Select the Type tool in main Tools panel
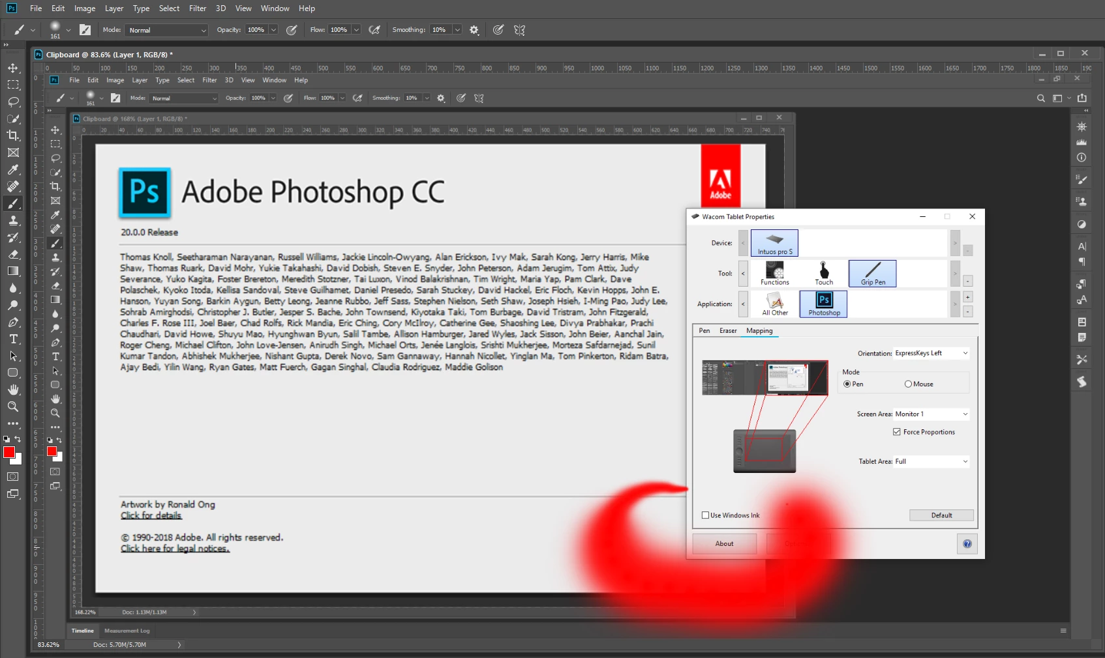Screen dimensions: 1105x658 click(x=13, y=339)
